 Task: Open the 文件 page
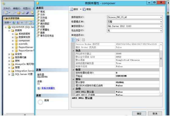[x=42, y=15]
